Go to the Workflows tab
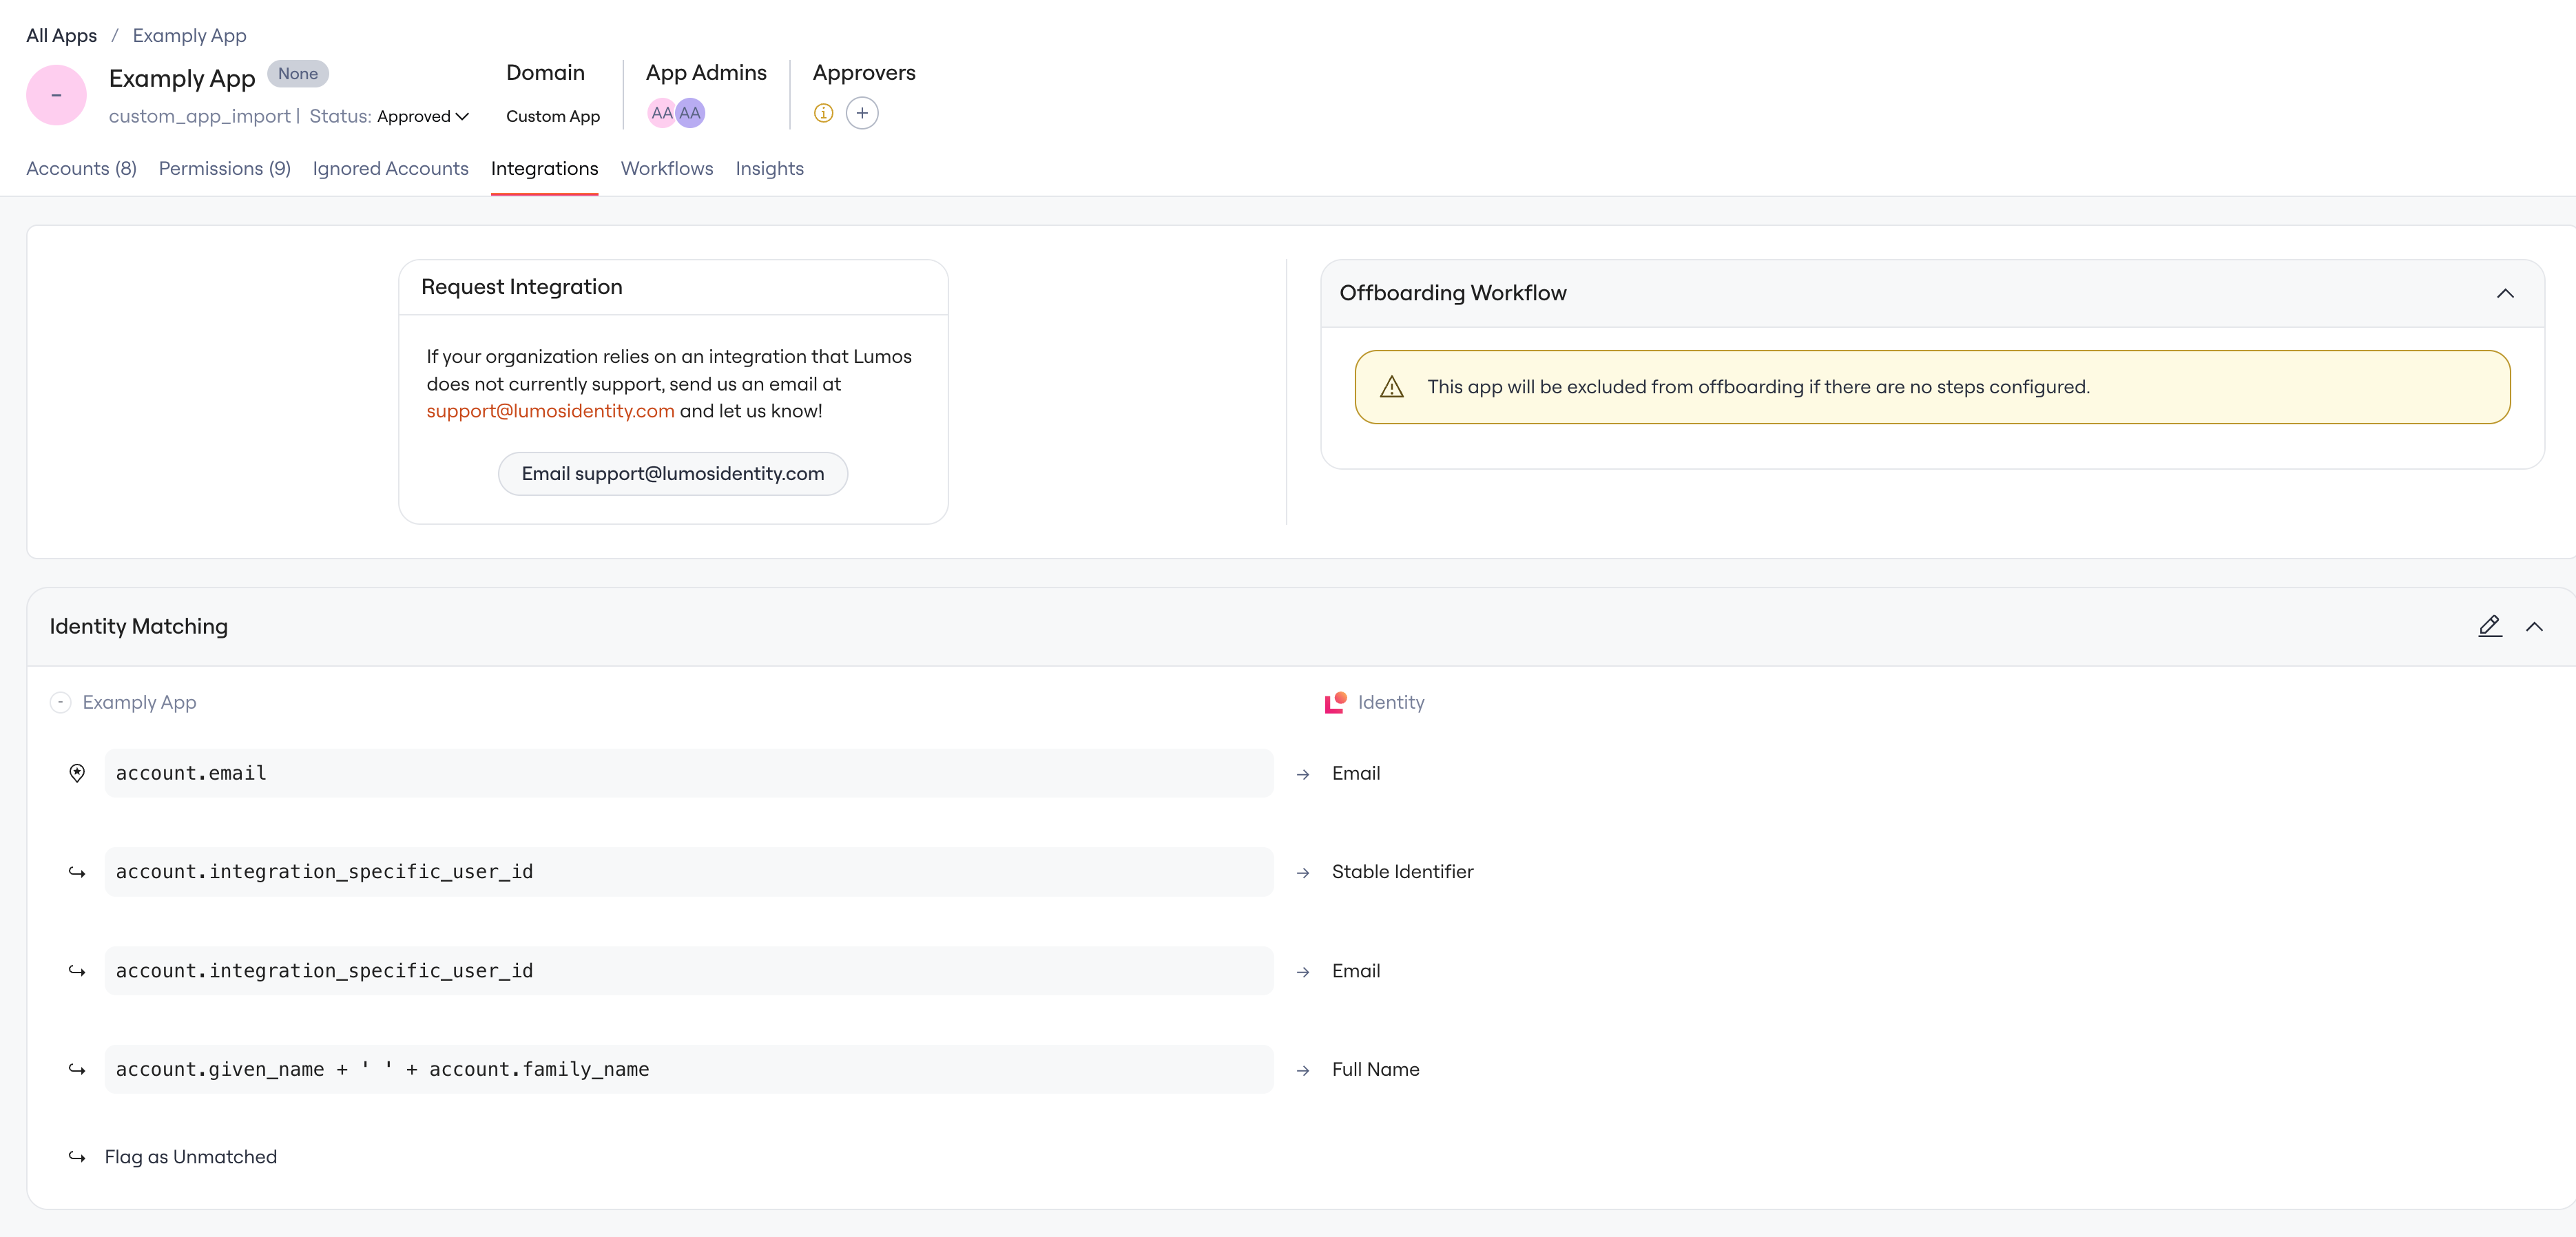 (x=667, y=168)
